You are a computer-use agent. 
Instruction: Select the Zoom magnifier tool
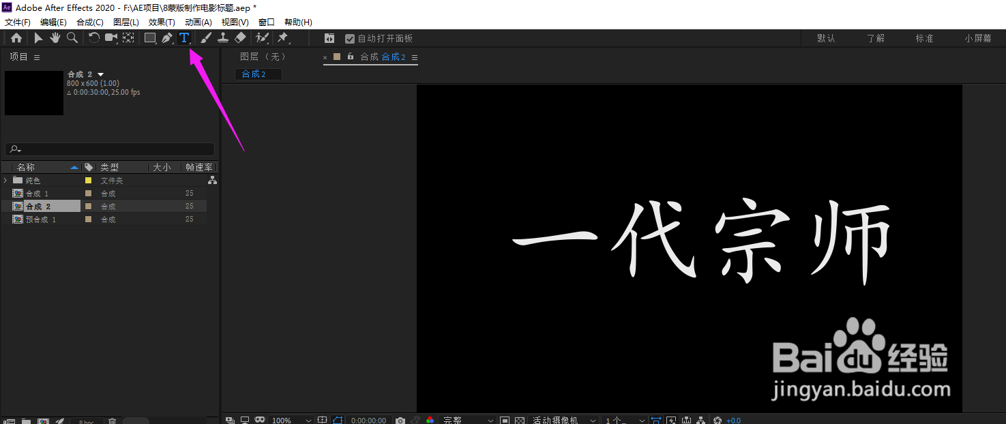coord(72,38)
